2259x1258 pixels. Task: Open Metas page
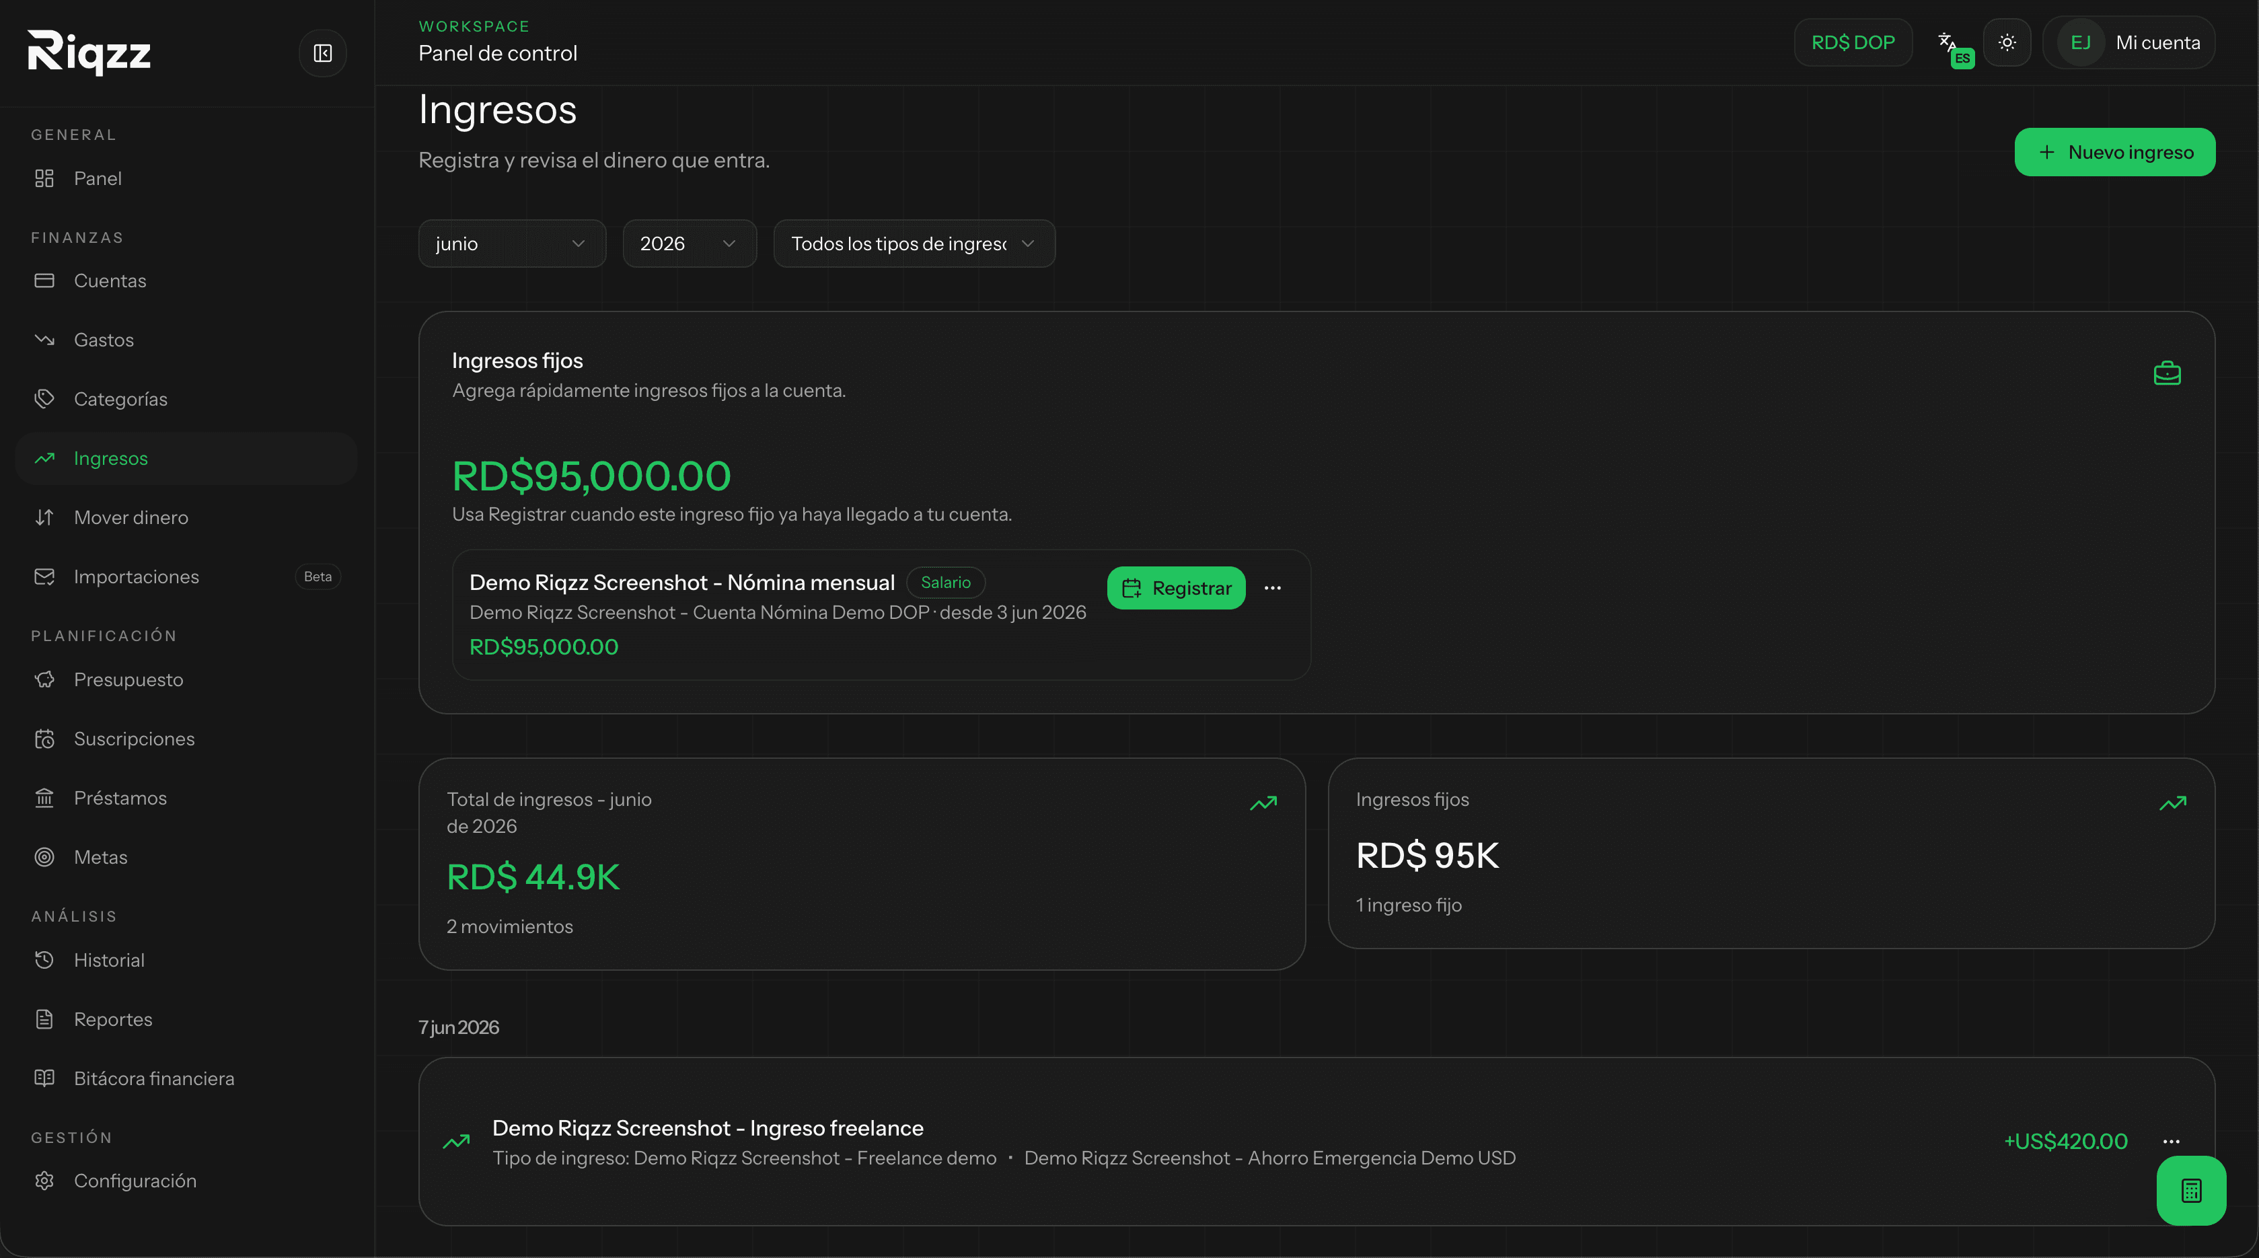(x=186, y=857)
